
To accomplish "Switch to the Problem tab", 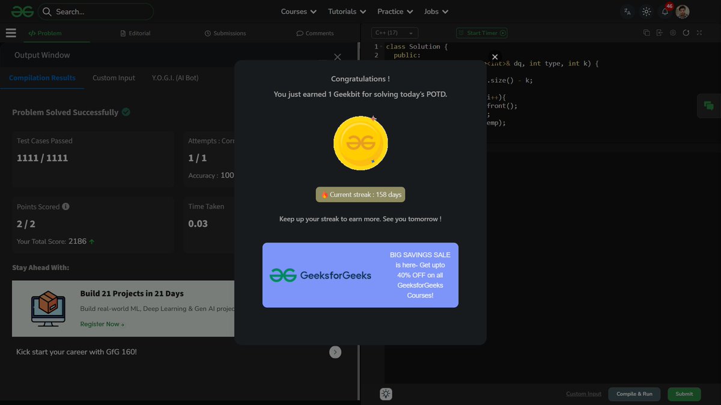I will 45,33.
